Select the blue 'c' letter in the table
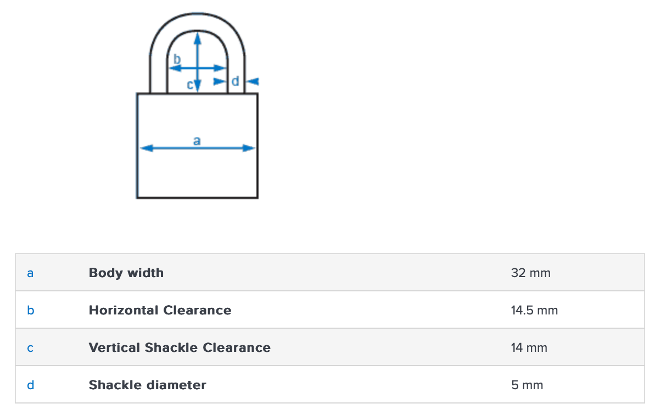672x420 pixels. point(30,348)
